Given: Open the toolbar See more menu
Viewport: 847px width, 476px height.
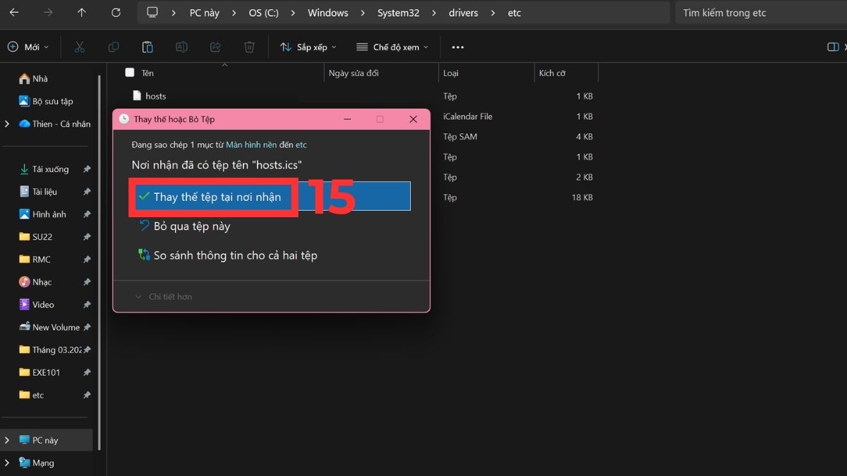Looking at the screenshot, I should coord(457,47).
